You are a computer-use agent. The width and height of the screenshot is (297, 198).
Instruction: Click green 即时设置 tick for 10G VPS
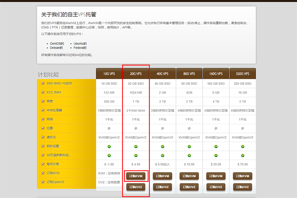click(109, 147)
